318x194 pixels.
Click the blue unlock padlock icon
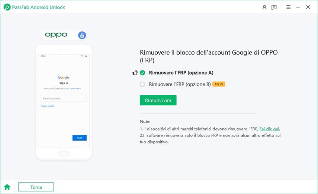click(82, 35)
